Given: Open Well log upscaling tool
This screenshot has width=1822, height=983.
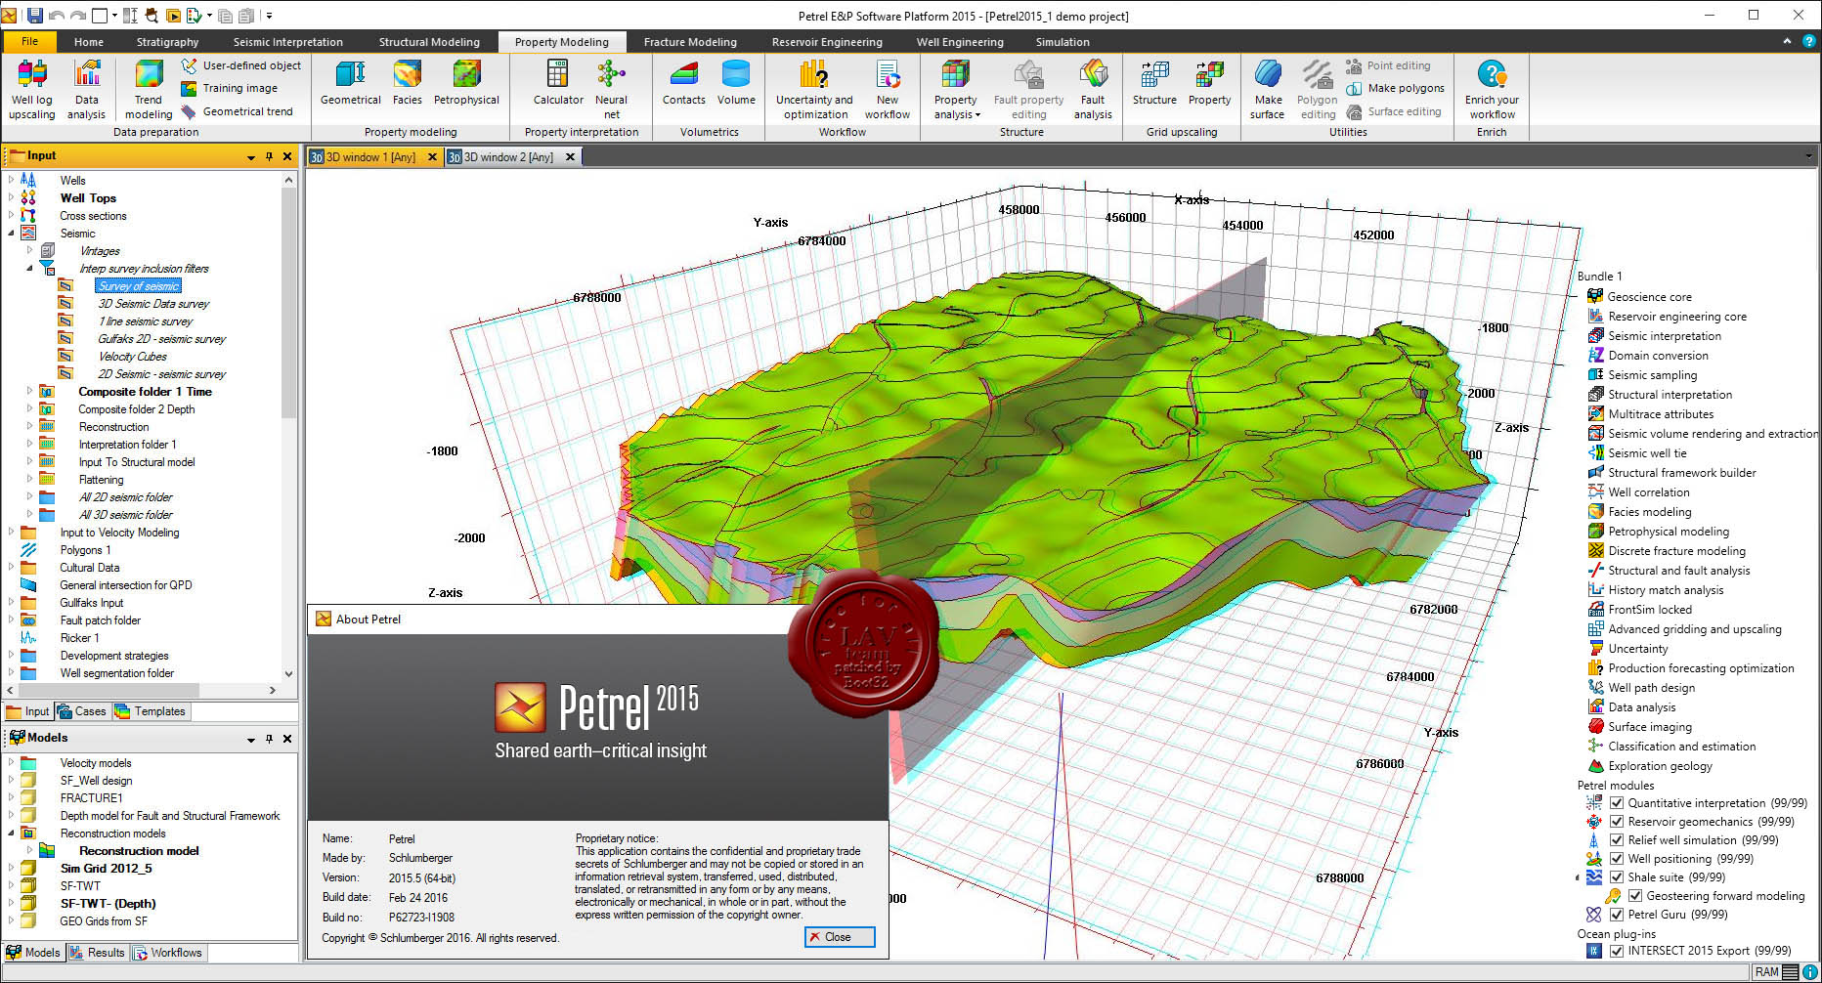Looking at the screenshot, I should [32, 89].
